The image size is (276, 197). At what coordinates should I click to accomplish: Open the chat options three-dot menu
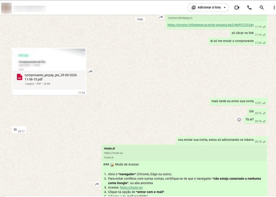(x=274, y=8)
